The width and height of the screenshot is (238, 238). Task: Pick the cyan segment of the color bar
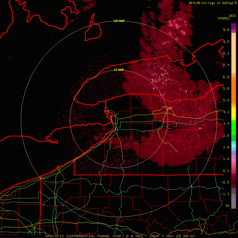(234, 145)
